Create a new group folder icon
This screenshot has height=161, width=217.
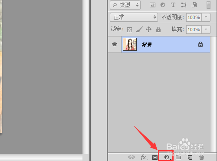(x=178, y=157)
